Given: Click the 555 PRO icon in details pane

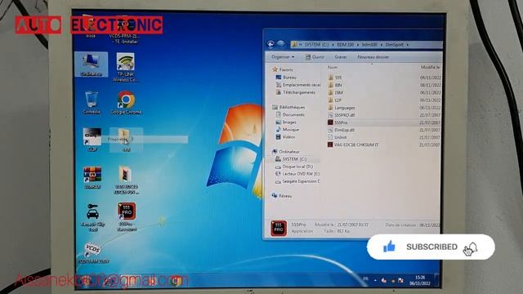Looking at the screenshot, I should click(279, 229).
